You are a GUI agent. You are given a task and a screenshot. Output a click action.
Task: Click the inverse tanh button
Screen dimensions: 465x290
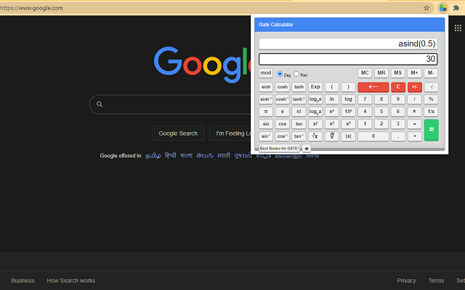click(x=299, y=99)
